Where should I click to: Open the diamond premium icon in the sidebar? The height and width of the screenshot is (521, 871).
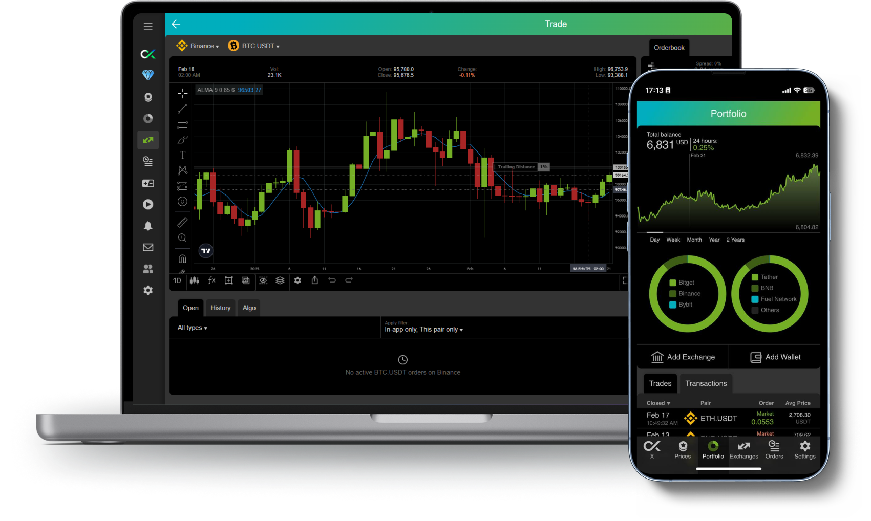[x=148, y=75]
